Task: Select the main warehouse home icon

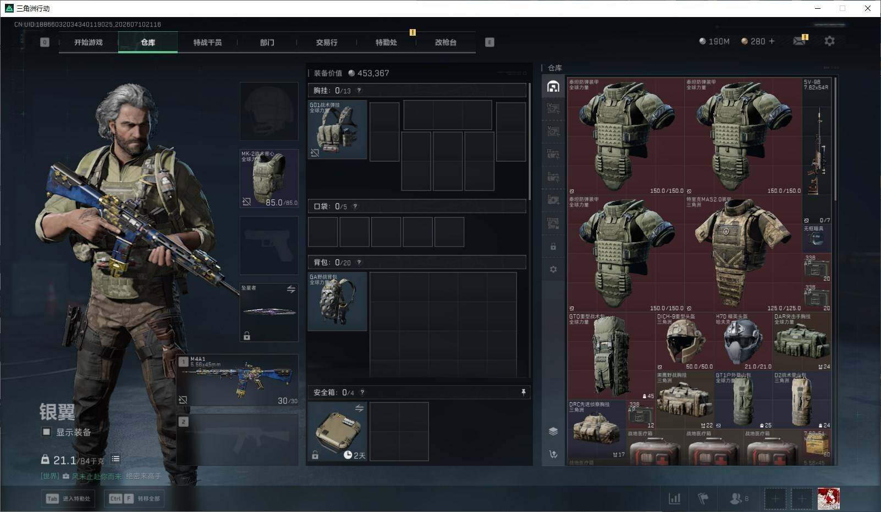Action: (553, 86)
